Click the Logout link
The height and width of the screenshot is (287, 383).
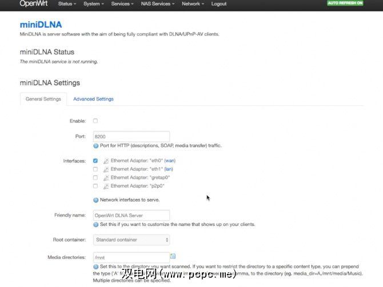point(219,4)
